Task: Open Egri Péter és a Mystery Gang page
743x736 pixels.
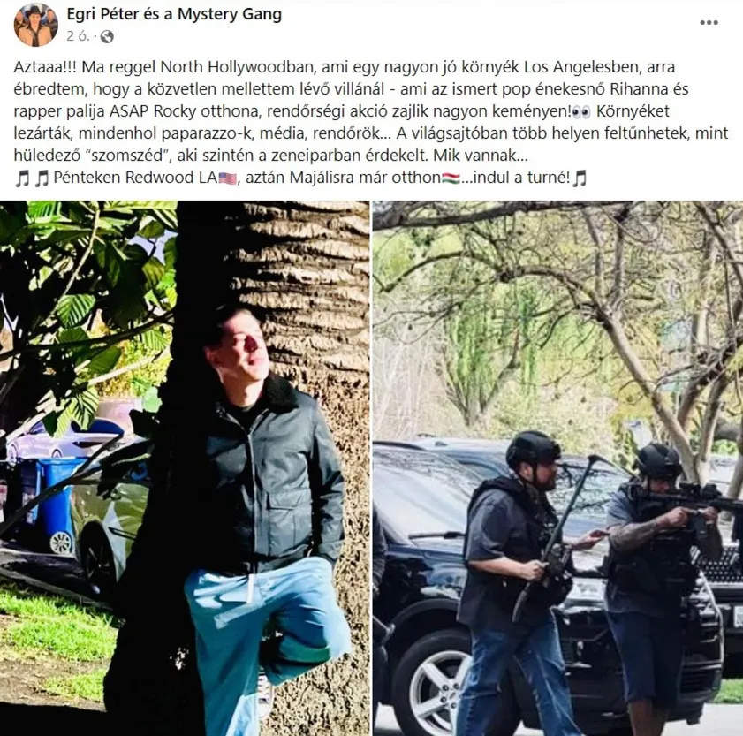Action: point(174,14)
